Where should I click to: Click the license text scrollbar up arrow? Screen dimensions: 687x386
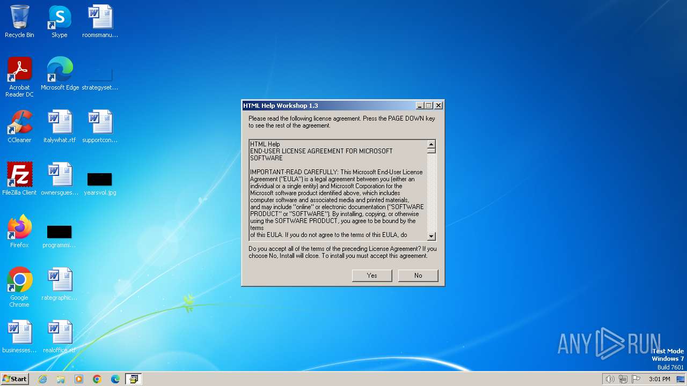click(x=431, y=144)
